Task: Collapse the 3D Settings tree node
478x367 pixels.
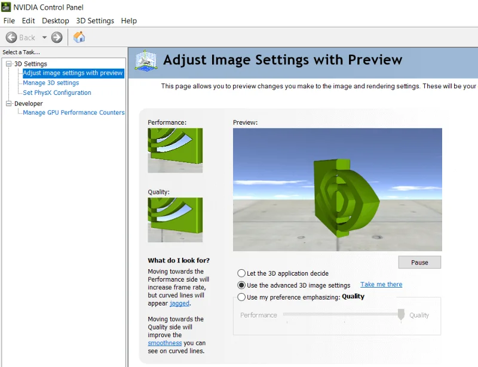Action: 9,64
